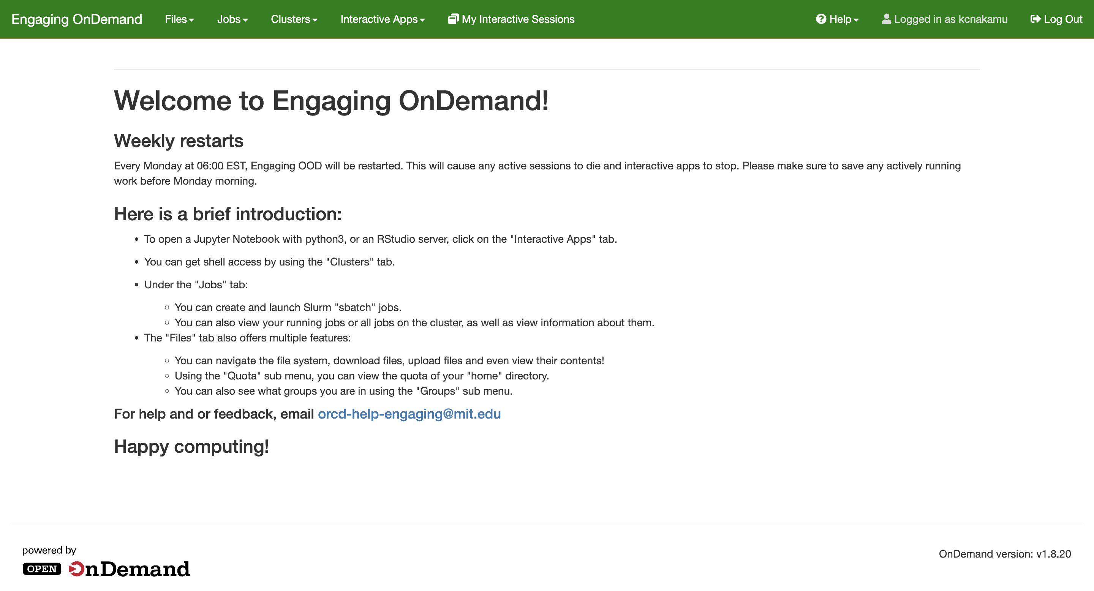Screen dimensions: 1094x591
Task: Click the Engaging OnDemand brand link
Action: coord(77,19)
